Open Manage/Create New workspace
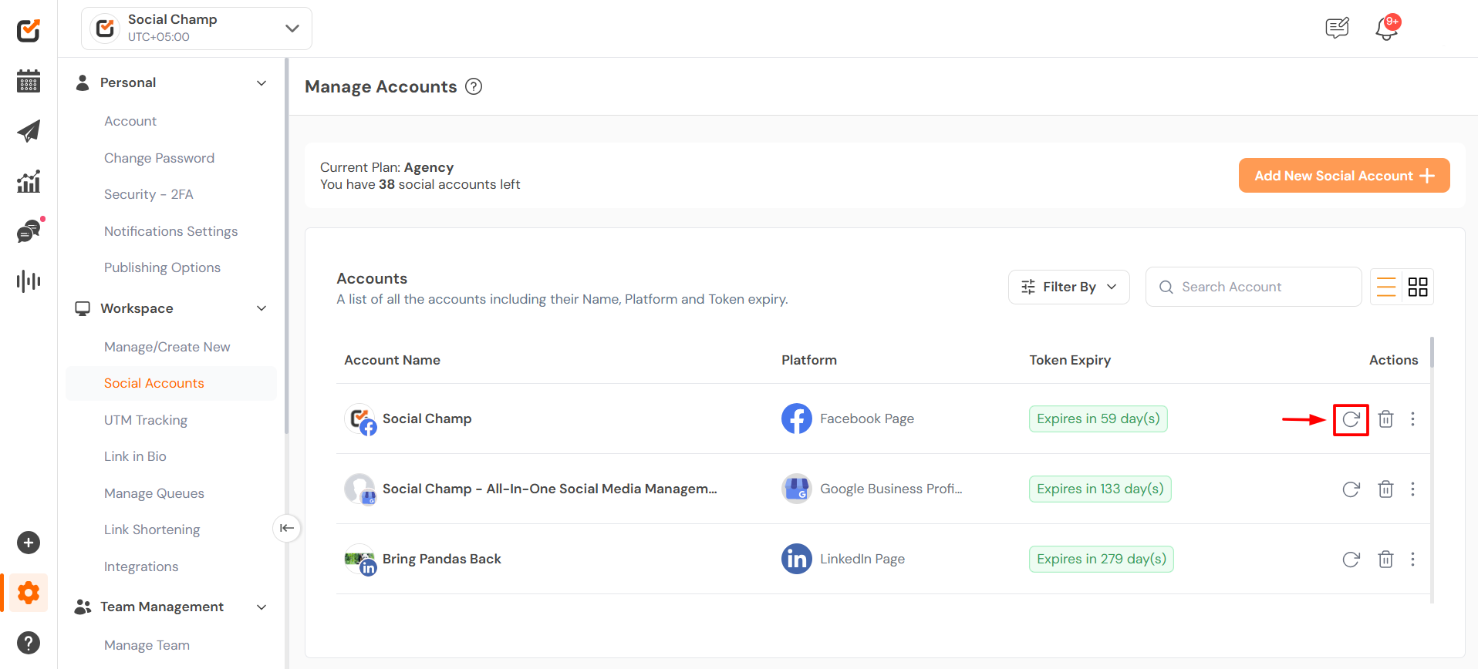Image resolution: width=1478 pixels, height=669 pixels. coord(167,347)
